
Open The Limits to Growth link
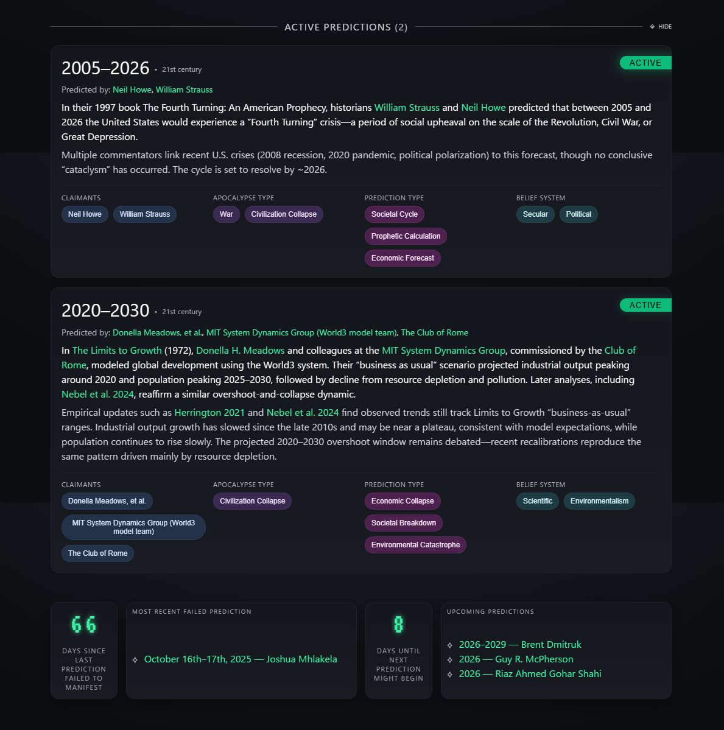[117, 351]
